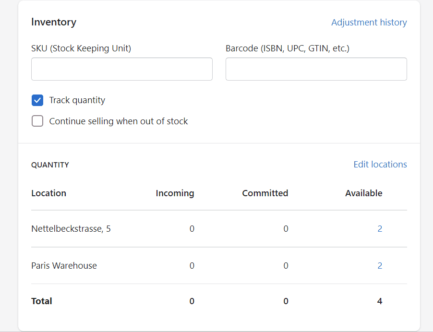
Task: Focus the Barcode text field
Action: pyautogui.click(x=316, y=69)
